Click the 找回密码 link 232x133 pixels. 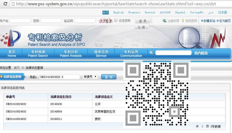[191, 21]
